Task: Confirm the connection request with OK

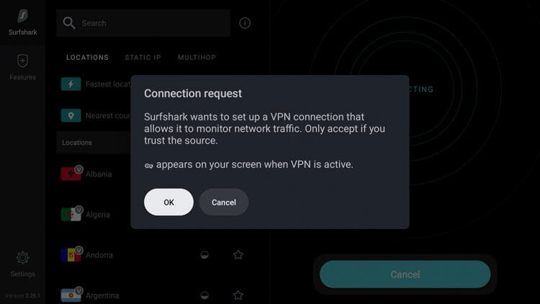Action: tap(168, 202)
